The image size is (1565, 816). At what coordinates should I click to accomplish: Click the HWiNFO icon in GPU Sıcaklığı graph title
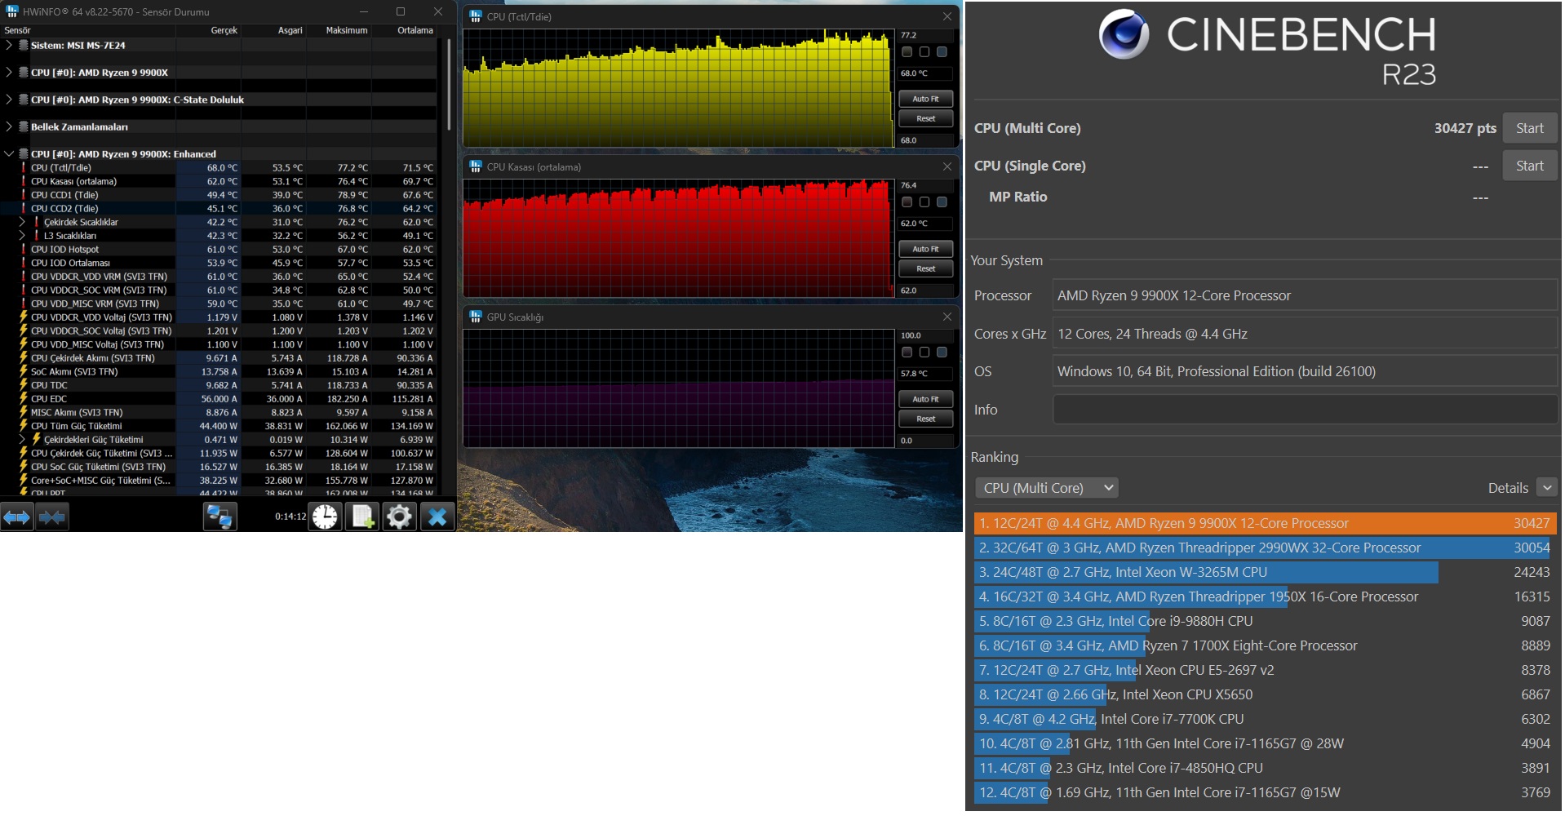coord(476,317)
